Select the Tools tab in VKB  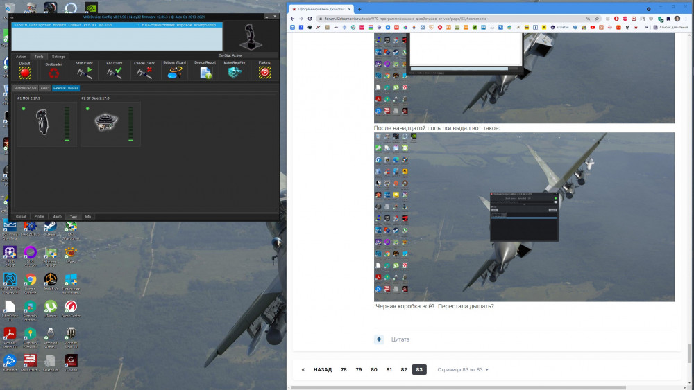coord(39,57)
